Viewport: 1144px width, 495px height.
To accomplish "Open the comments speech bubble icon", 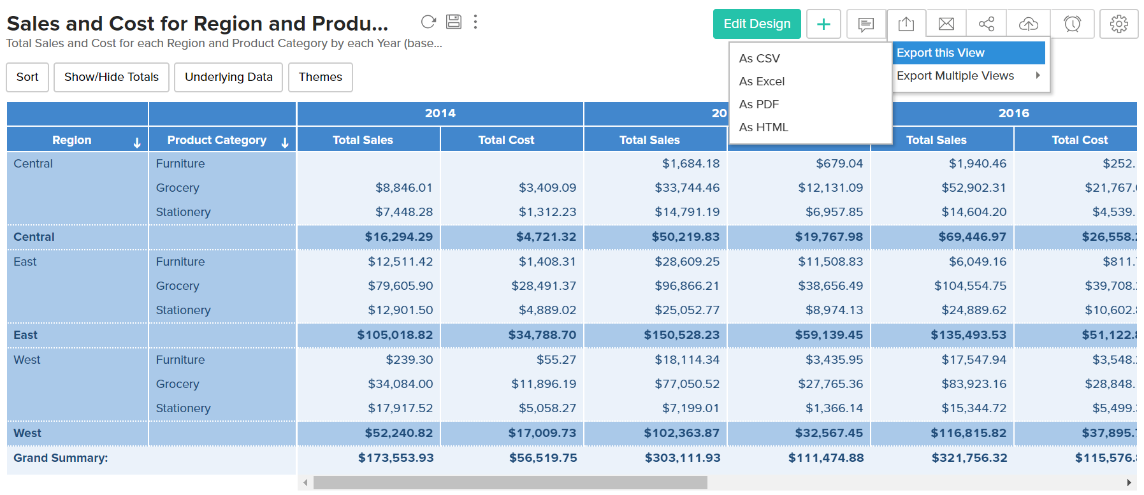I will (865, 24).
